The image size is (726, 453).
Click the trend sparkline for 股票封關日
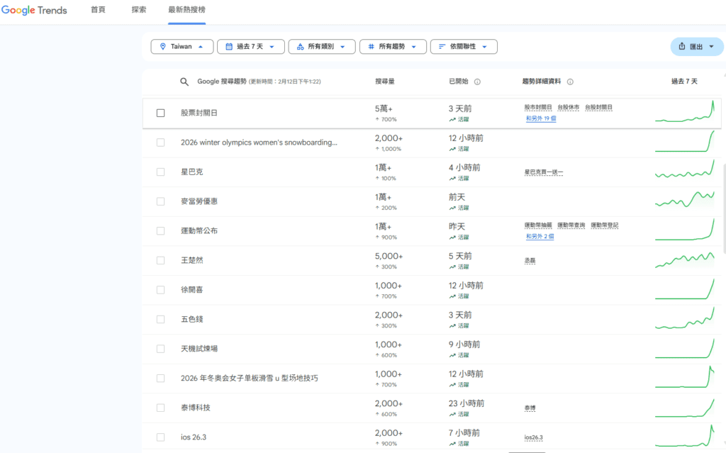tap(685, 112)
